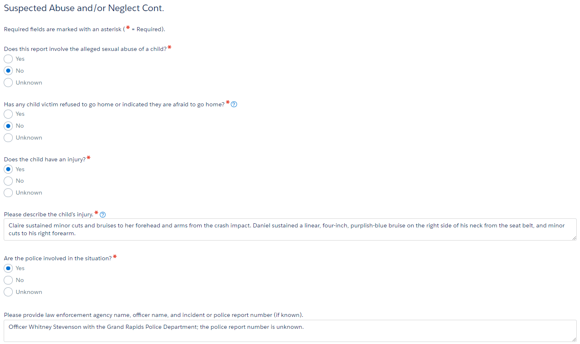Select No for child injury question
580x344 pixels.
(x=8, y=181)
